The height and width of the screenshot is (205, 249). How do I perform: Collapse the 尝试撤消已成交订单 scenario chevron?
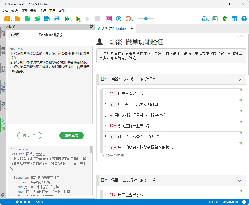click(x=240, y=180)
